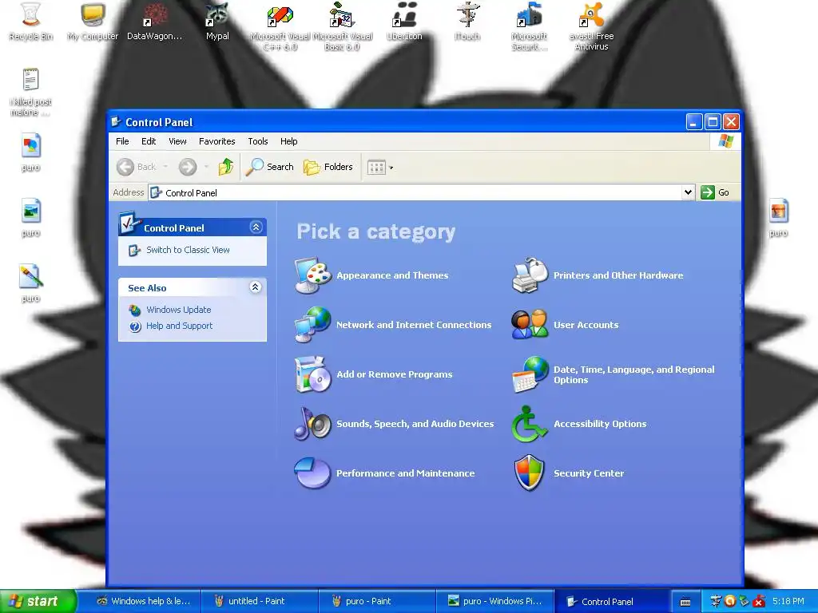Screen dimensions: 818x613
Task: Select the Microsoft Visual Basic 6.0 icon
Action: coord(342,26)
